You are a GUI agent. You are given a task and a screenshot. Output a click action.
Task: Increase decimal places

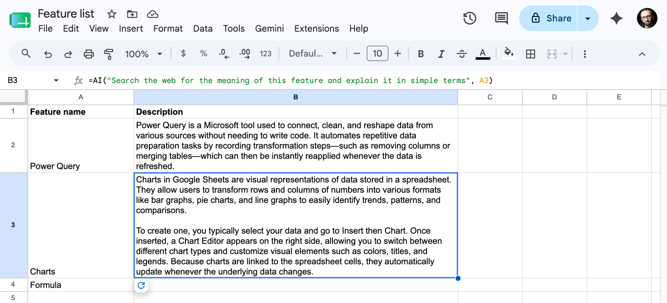click(x=245, y=54)
